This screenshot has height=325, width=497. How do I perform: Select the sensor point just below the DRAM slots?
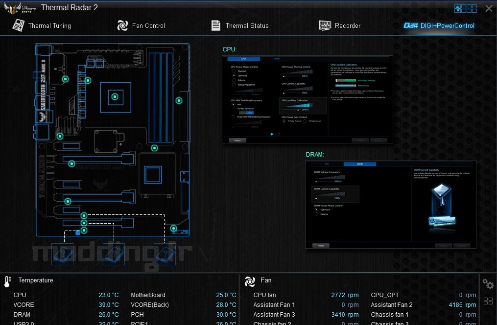click(154, 148)
